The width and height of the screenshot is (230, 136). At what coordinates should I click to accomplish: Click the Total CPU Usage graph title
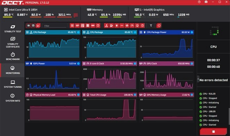(98, 95)
